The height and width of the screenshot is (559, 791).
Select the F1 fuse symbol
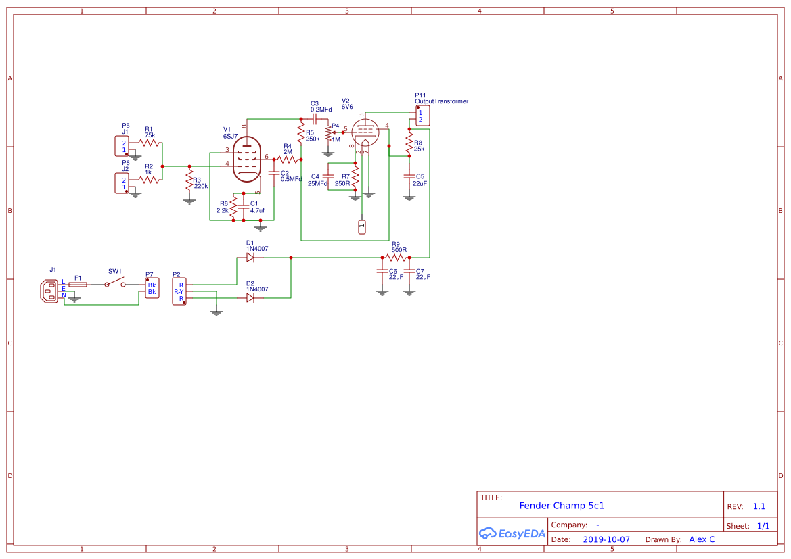[x=78, y=285]
